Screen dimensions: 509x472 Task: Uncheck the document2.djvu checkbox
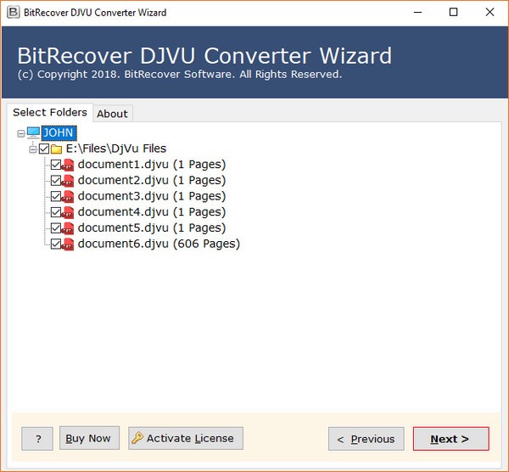56,181
